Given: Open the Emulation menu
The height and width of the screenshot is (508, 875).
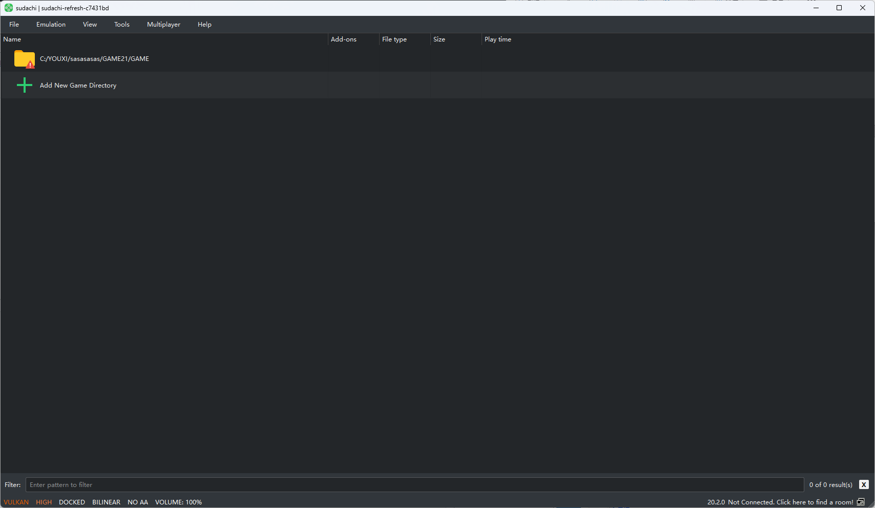Looking at the screenshot, I should click(51, 25).
